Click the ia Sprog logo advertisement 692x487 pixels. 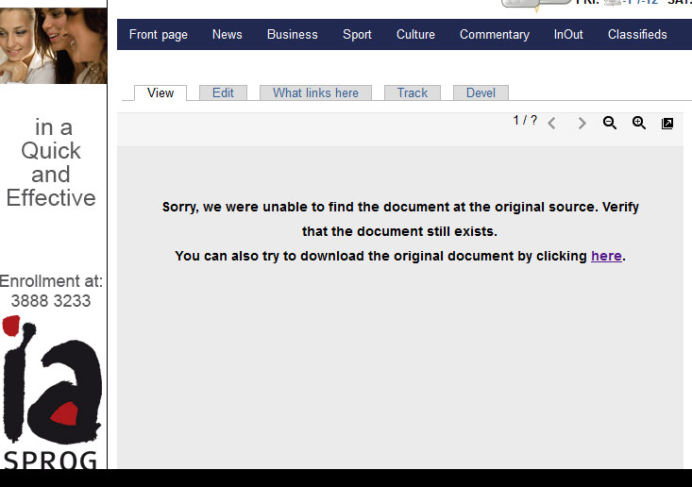tap(52, 393)
